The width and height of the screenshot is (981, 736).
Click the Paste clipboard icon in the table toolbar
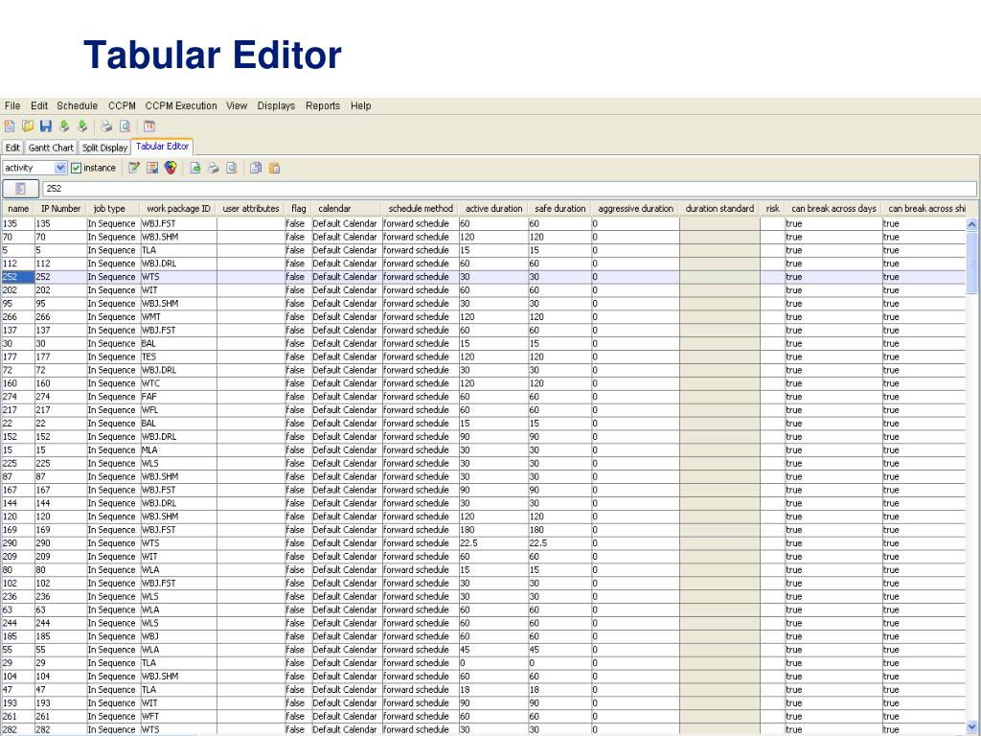coord(274,168)
